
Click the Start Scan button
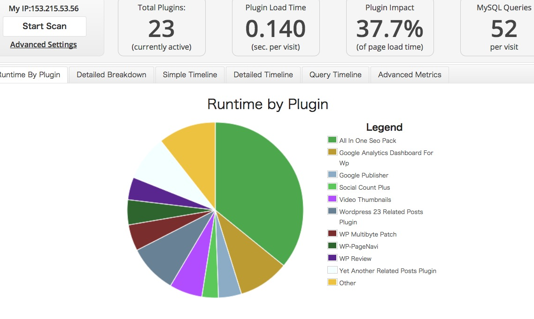tap(44, 27)
